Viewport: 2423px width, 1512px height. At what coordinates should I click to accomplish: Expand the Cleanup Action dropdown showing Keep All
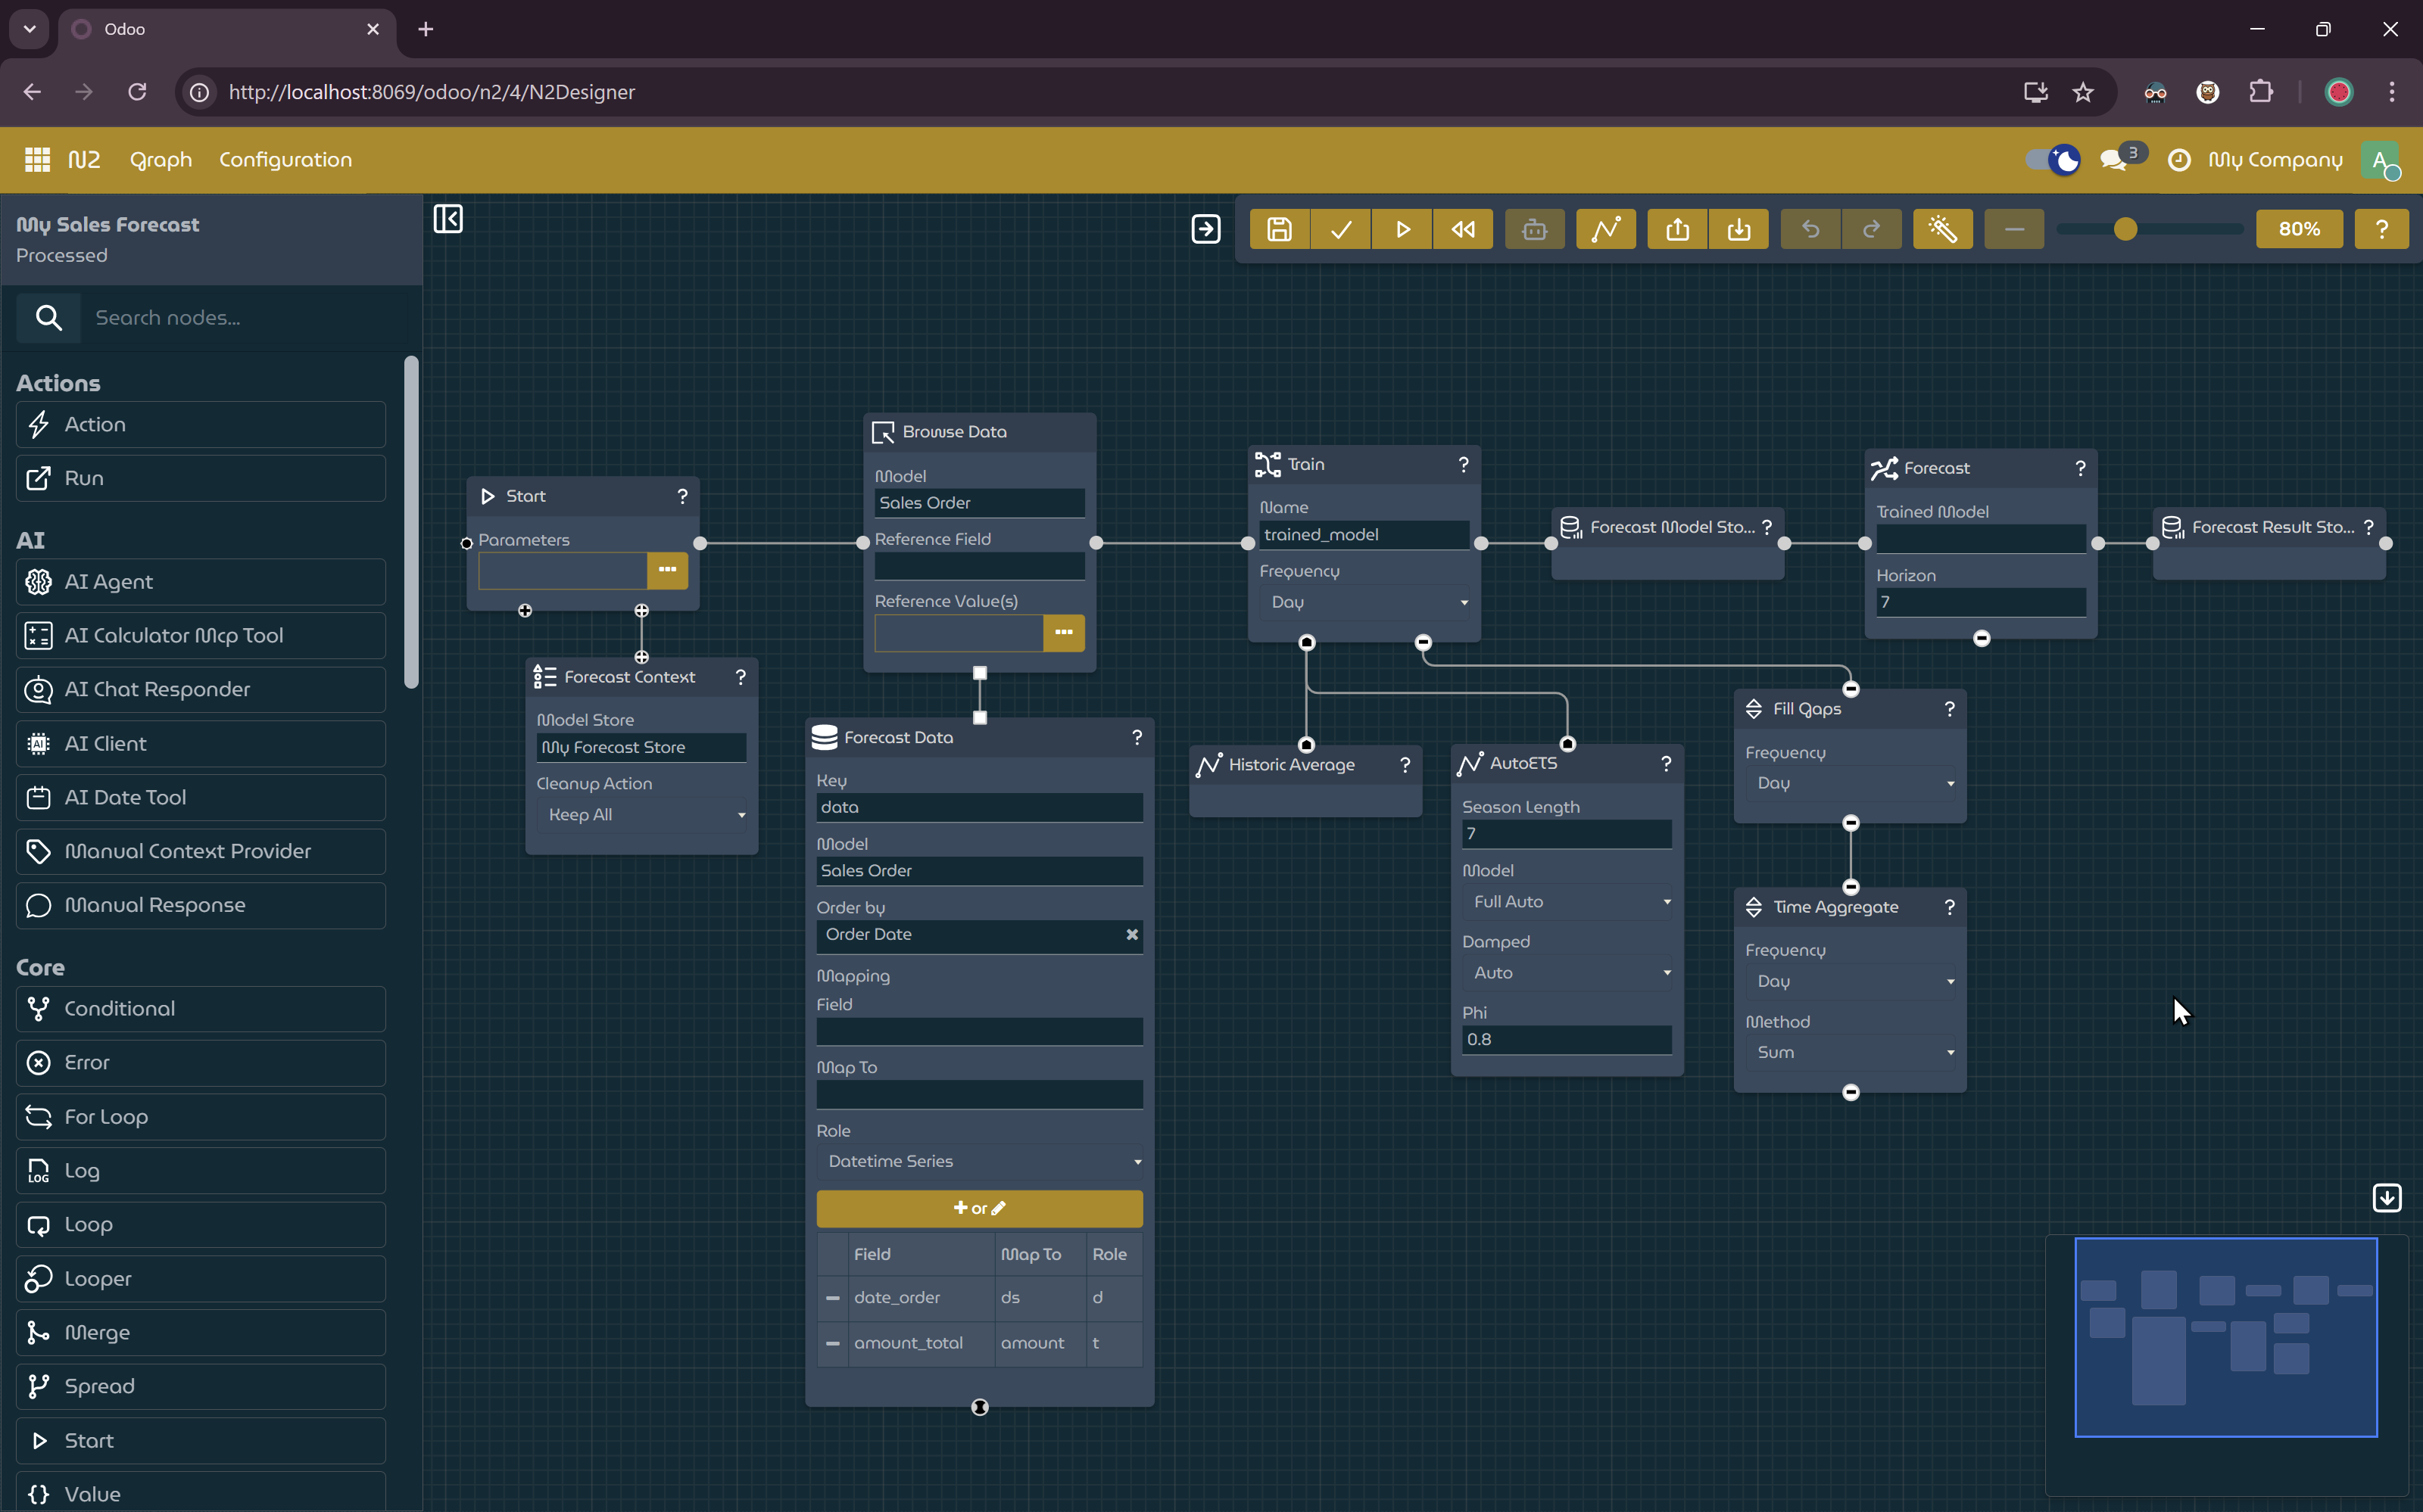[641, 814]
